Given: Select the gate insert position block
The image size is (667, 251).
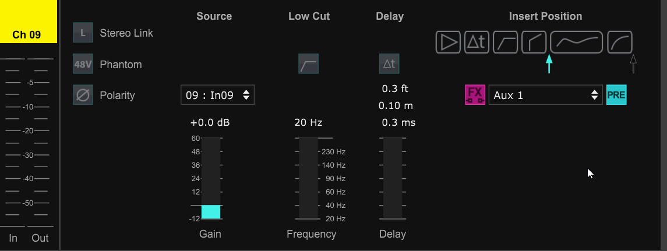Looking at the screenshot, I should click(534, 42).
